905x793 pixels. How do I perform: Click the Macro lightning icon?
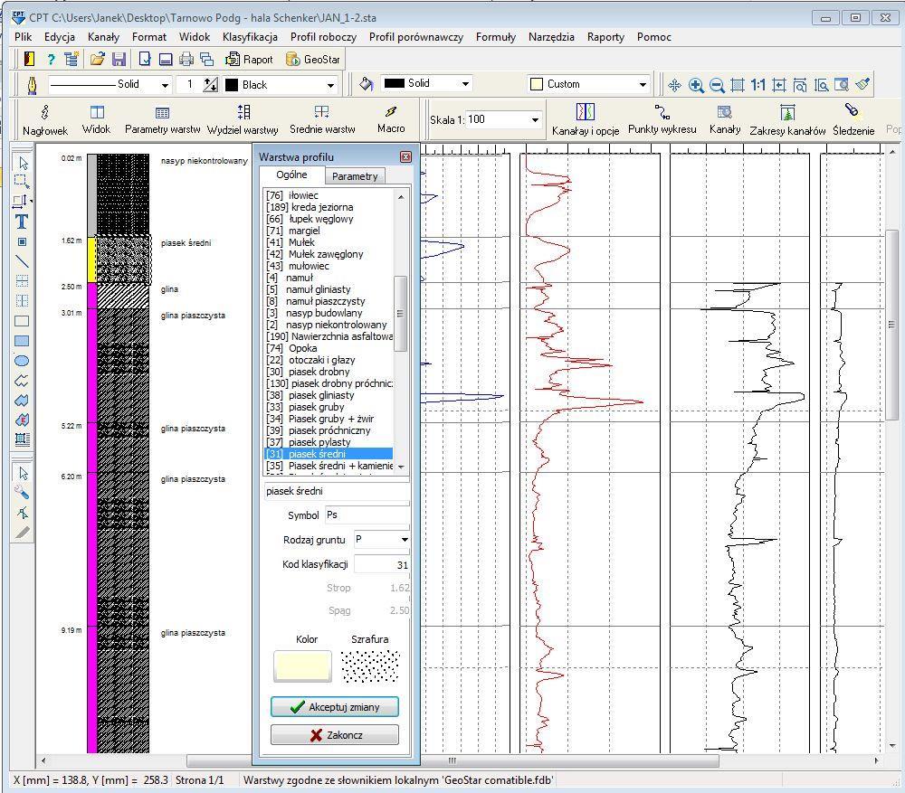[x=391, y=119]
